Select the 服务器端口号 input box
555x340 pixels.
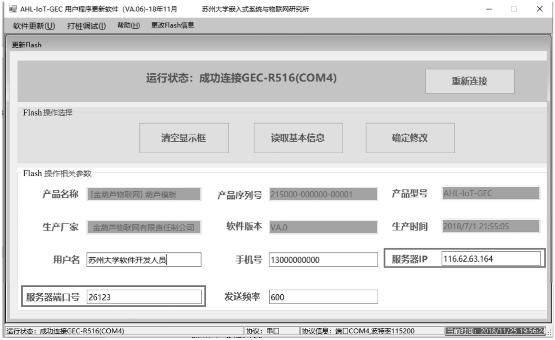[144, 297]
